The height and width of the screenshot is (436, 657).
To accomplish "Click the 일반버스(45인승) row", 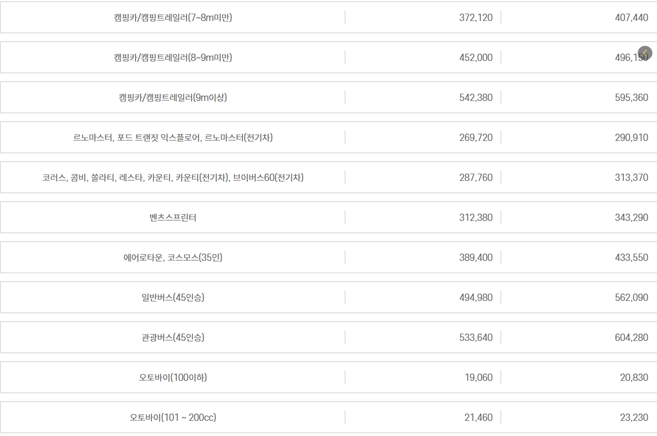I will pos(173,297).
